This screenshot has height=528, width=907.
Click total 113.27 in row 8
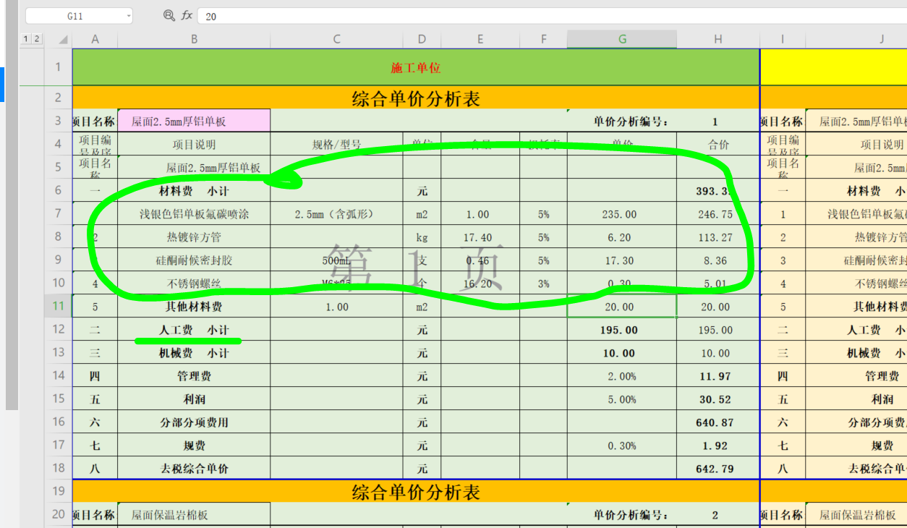pos(718,237)
